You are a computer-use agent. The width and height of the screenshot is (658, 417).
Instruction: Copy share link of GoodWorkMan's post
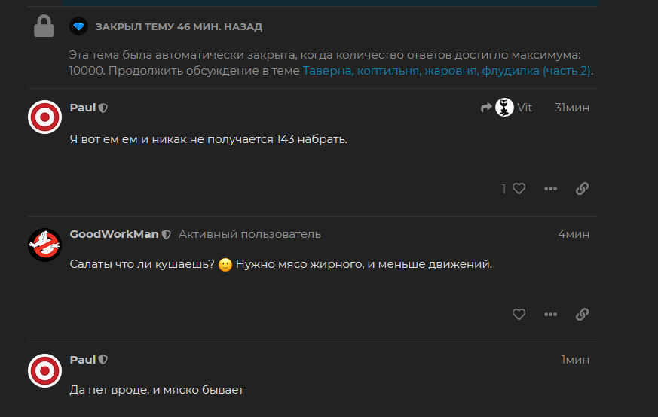coord(582,315)
